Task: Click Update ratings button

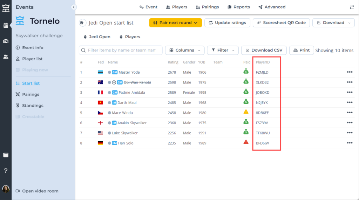Action: pyautogui.click(x=227, y=23)
